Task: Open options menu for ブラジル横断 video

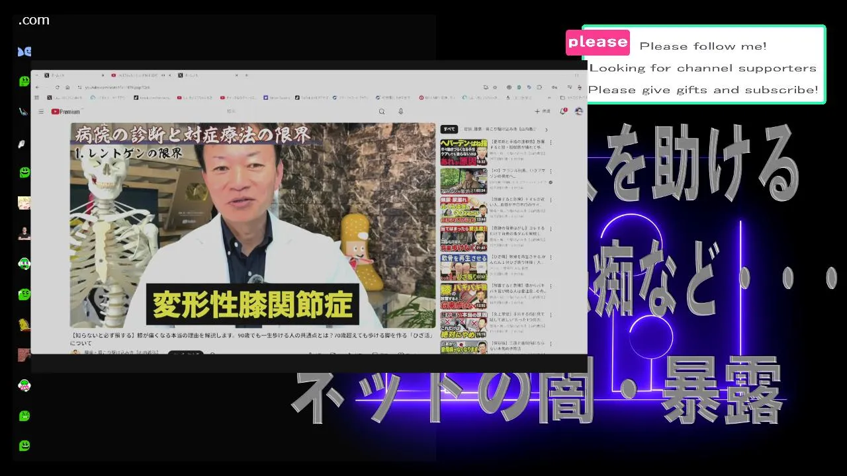Action: [551, 171]
